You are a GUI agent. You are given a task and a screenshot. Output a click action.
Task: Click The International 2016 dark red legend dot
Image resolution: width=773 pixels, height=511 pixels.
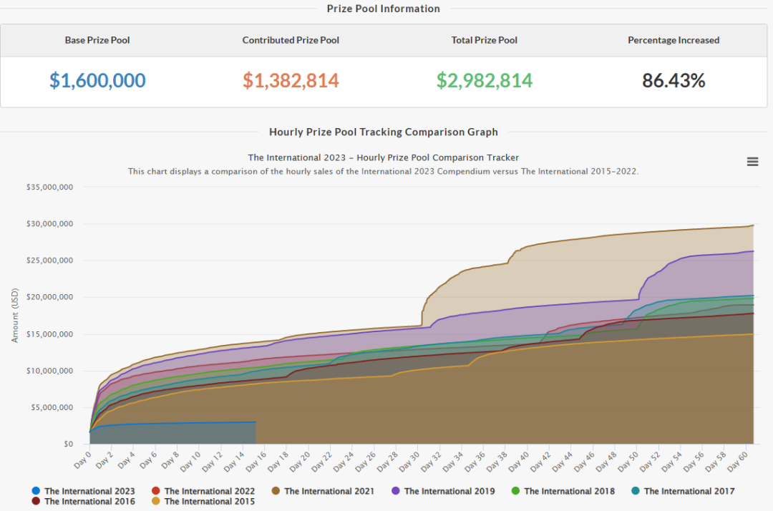coord(36,501)
